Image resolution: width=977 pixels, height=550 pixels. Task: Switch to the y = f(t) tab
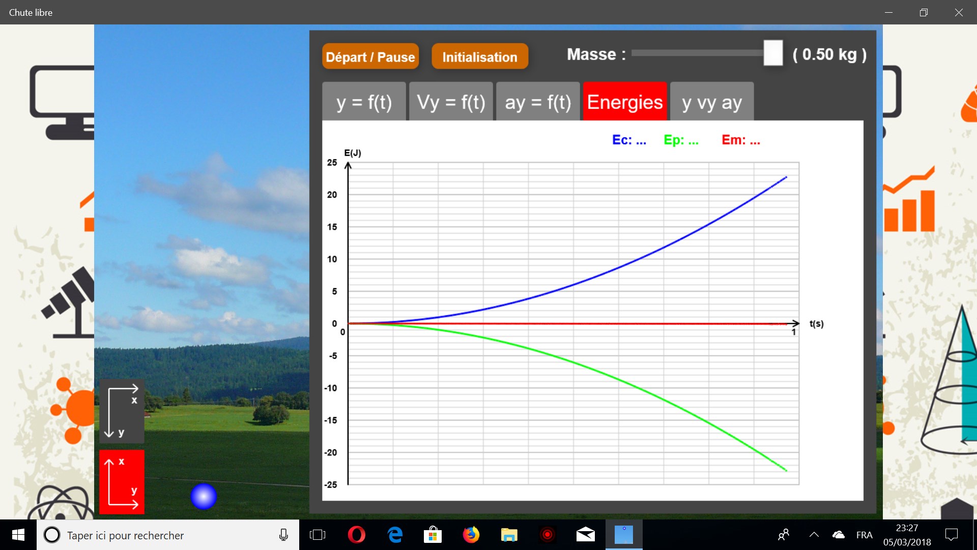[x=364, y=102]
